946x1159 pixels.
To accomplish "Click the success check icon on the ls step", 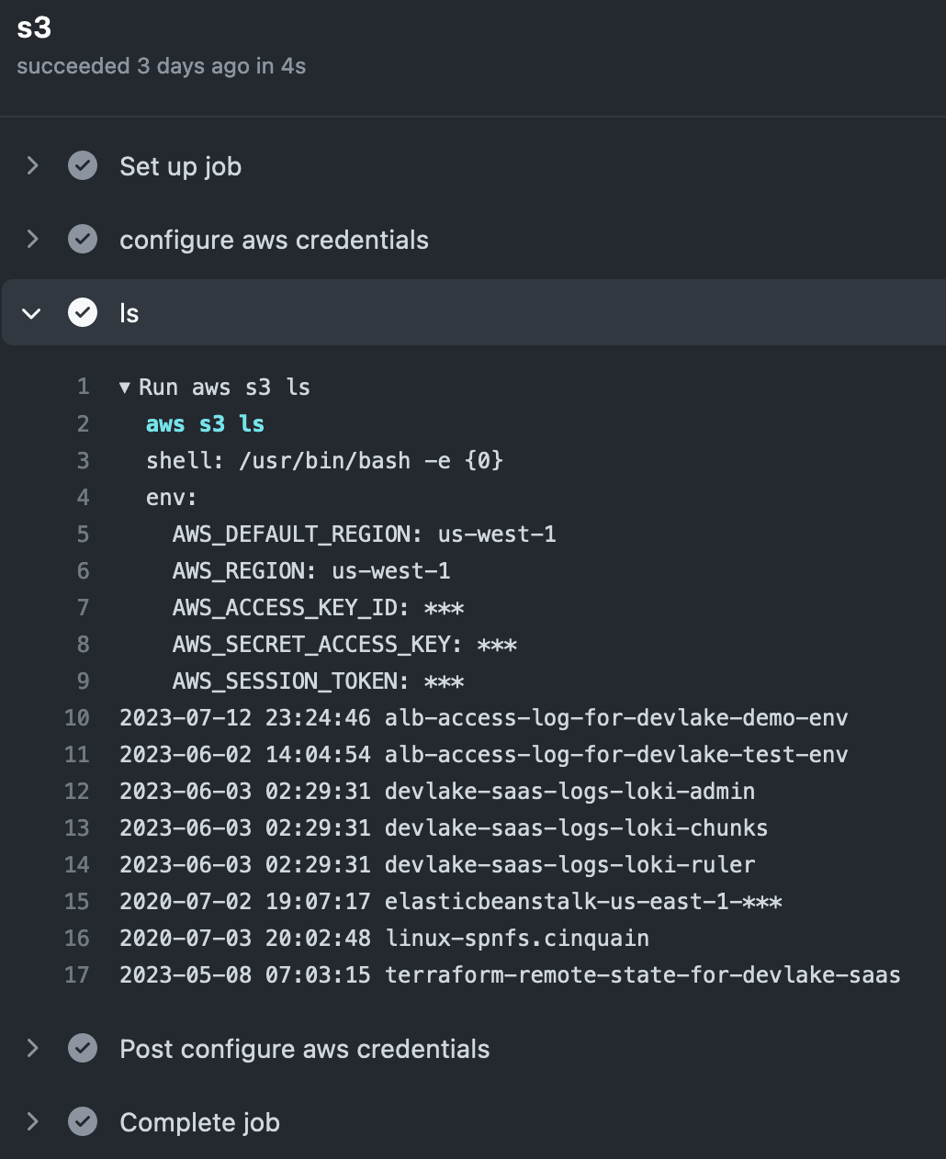I will point(83,312).
